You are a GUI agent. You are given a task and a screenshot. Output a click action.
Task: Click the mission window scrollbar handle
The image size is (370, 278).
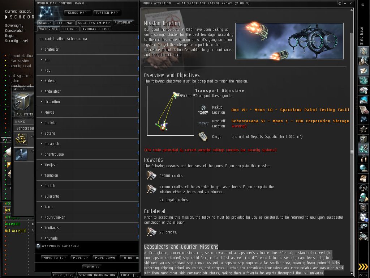pos(352,153)
